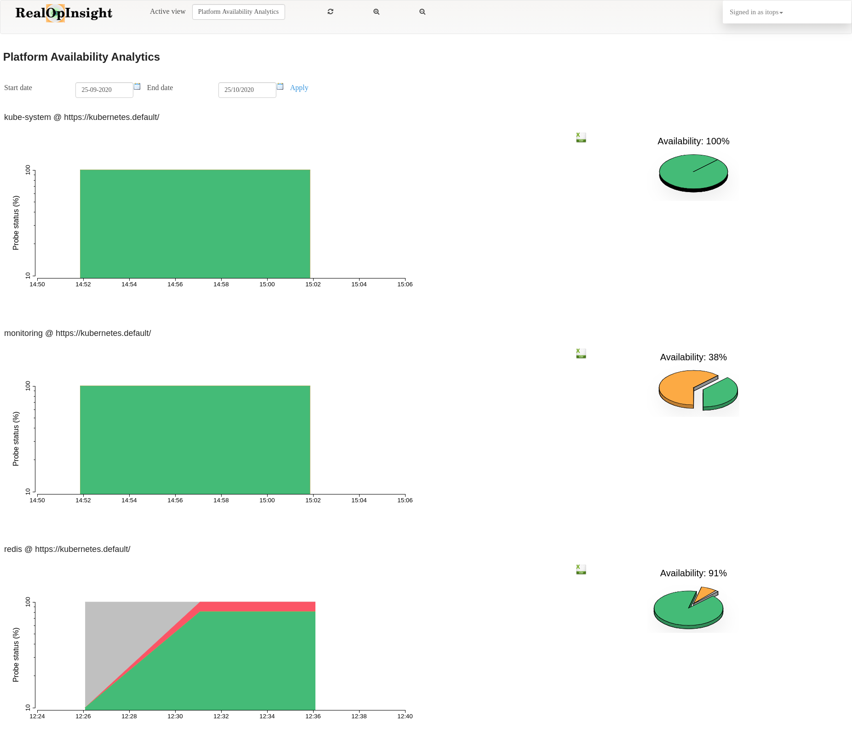
Task: Open the Active view dropdown
Action: [238, 12]
